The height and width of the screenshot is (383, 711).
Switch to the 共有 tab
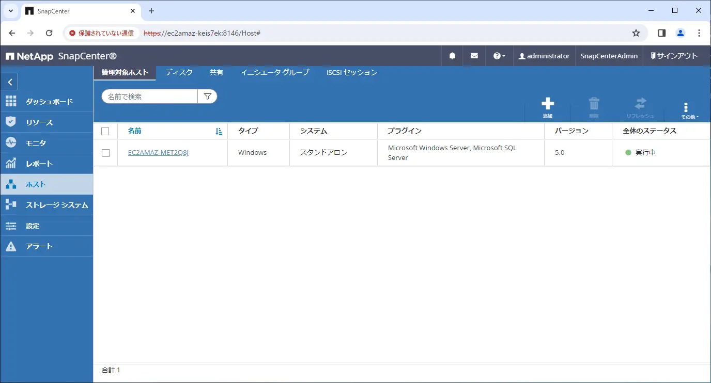coord(217,73)
